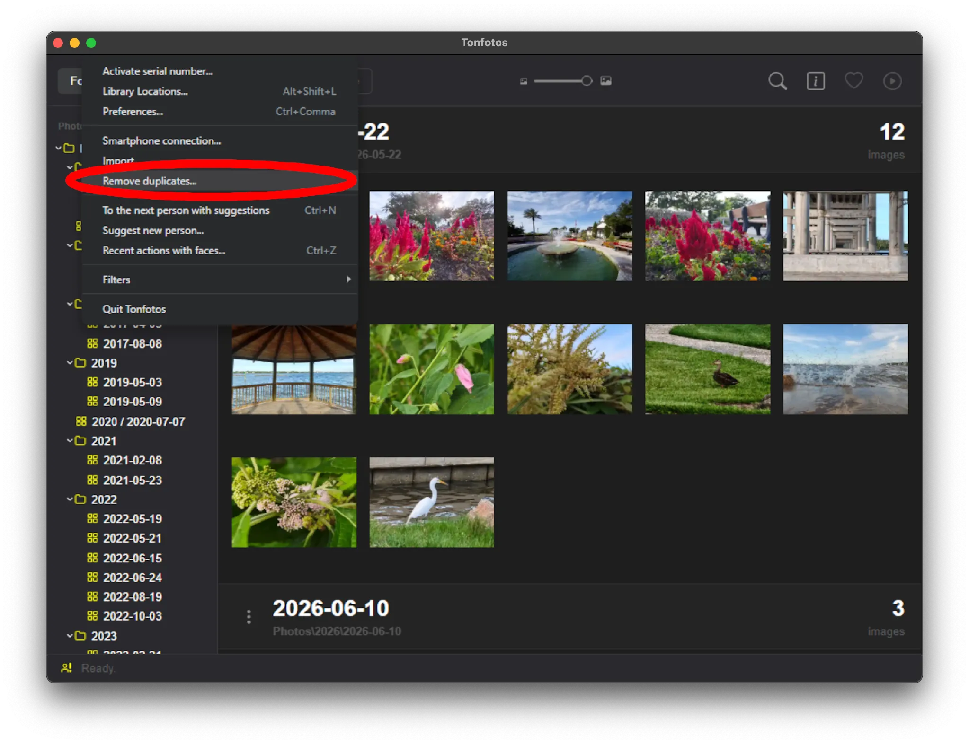This screenshot has width=969, height=744.
Task: Open the stone columns pier photo
Action: click(x=845, y=236)
